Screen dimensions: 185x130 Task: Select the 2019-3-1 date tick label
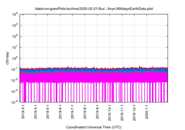click(23, 112)
